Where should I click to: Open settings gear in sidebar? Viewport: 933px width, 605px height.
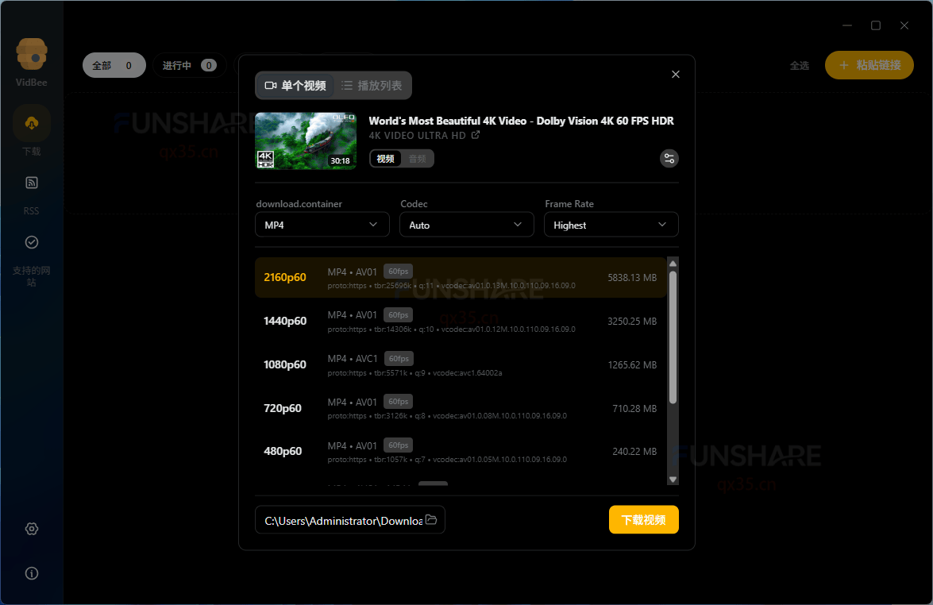pyautogui.click(x=32, y=529)
